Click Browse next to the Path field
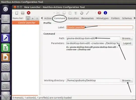 pyautogui.click(x=127, y=38)
